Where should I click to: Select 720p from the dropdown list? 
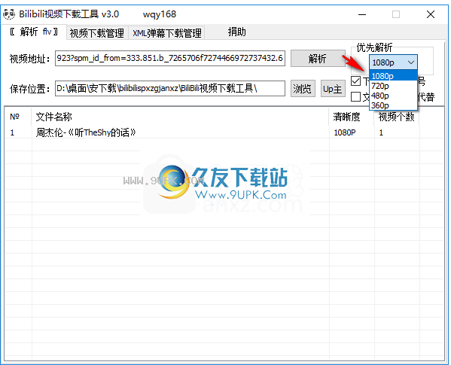393,86
